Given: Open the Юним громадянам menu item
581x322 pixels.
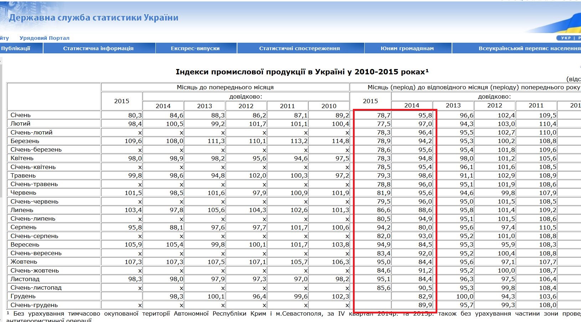Looking at the screenshot, I should pyautogui.click(x=407, y=48).
